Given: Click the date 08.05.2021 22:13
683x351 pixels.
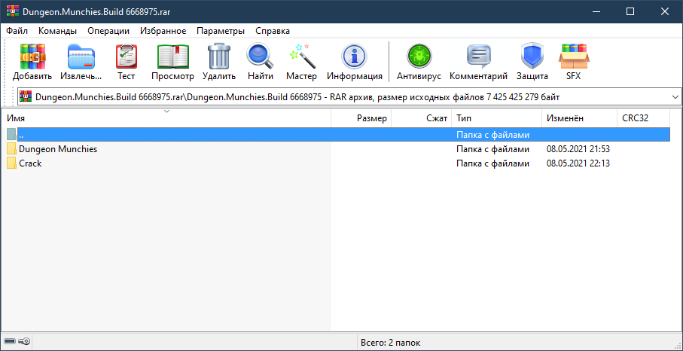Looking at the screenshot, I should [x=578, y=163].
